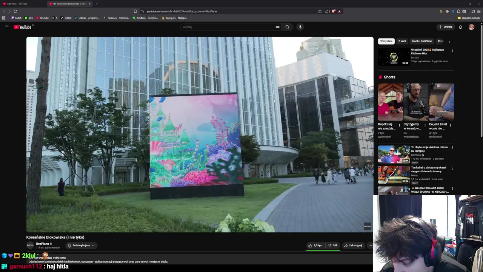Open the on-screen keyboard icon in search
The width and height of the screenshot is (483, 272).
pos(278,27)
